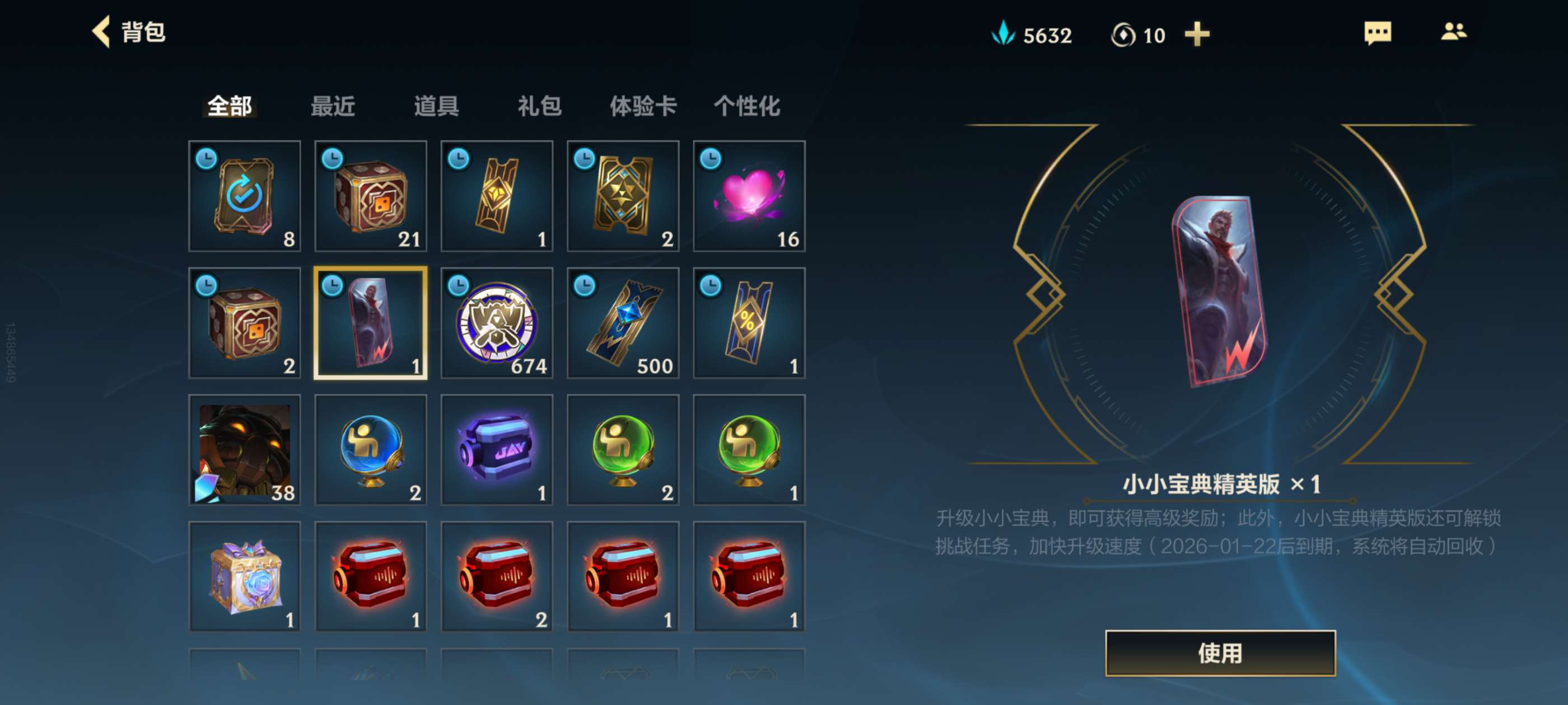Select the blue gem ticket with 500
Screen dimensions: 1568x705
pos(623,323)
